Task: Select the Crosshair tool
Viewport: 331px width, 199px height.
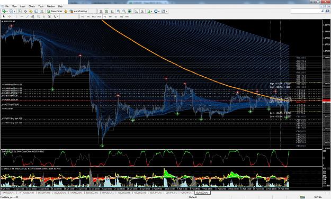Action: pyautogui.click(x=10, y=16)
